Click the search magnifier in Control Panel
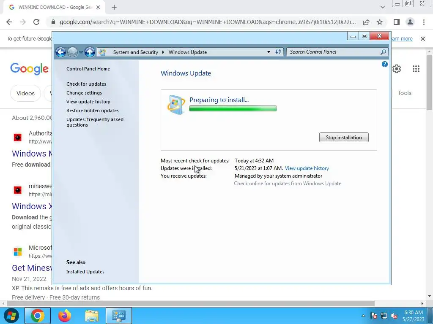433x324 pixels. (x=383, y=52)
